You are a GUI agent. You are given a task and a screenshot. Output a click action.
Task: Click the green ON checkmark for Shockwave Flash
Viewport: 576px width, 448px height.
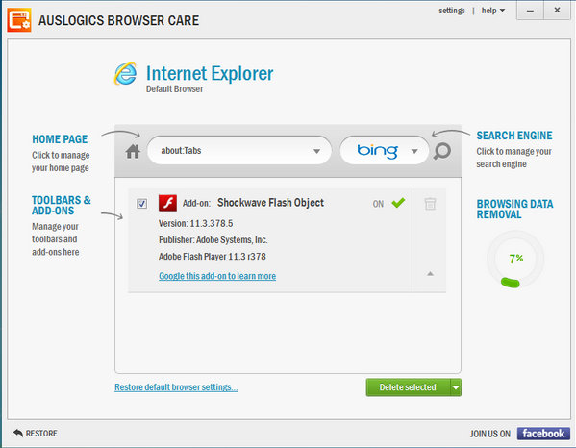point(398,202)
